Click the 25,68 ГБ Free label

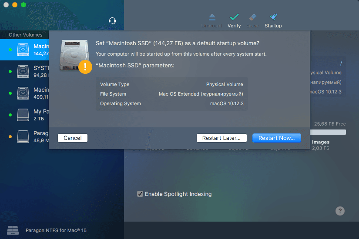click(330, 124)
